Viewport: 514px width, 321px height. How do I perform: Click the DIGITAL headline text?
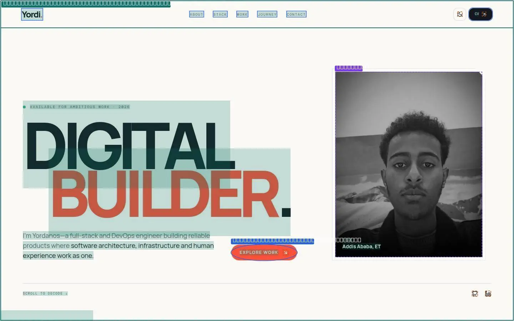click(131, 146)
